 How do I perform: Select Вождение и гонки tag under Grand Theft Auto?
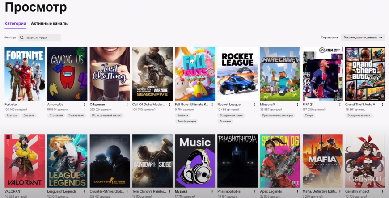(x=359, y=115)
